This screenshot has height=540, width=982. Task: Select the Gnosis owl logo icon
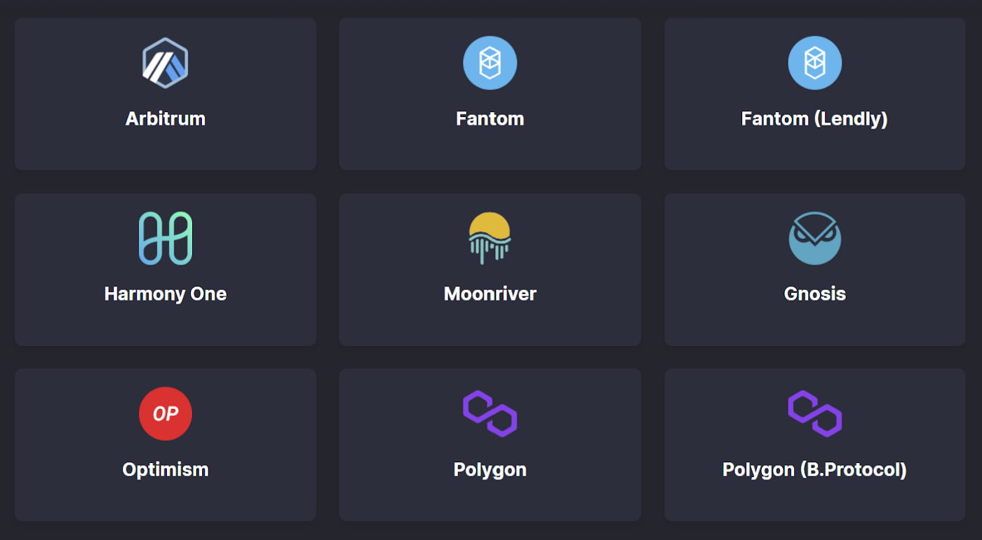coord(814,238)
